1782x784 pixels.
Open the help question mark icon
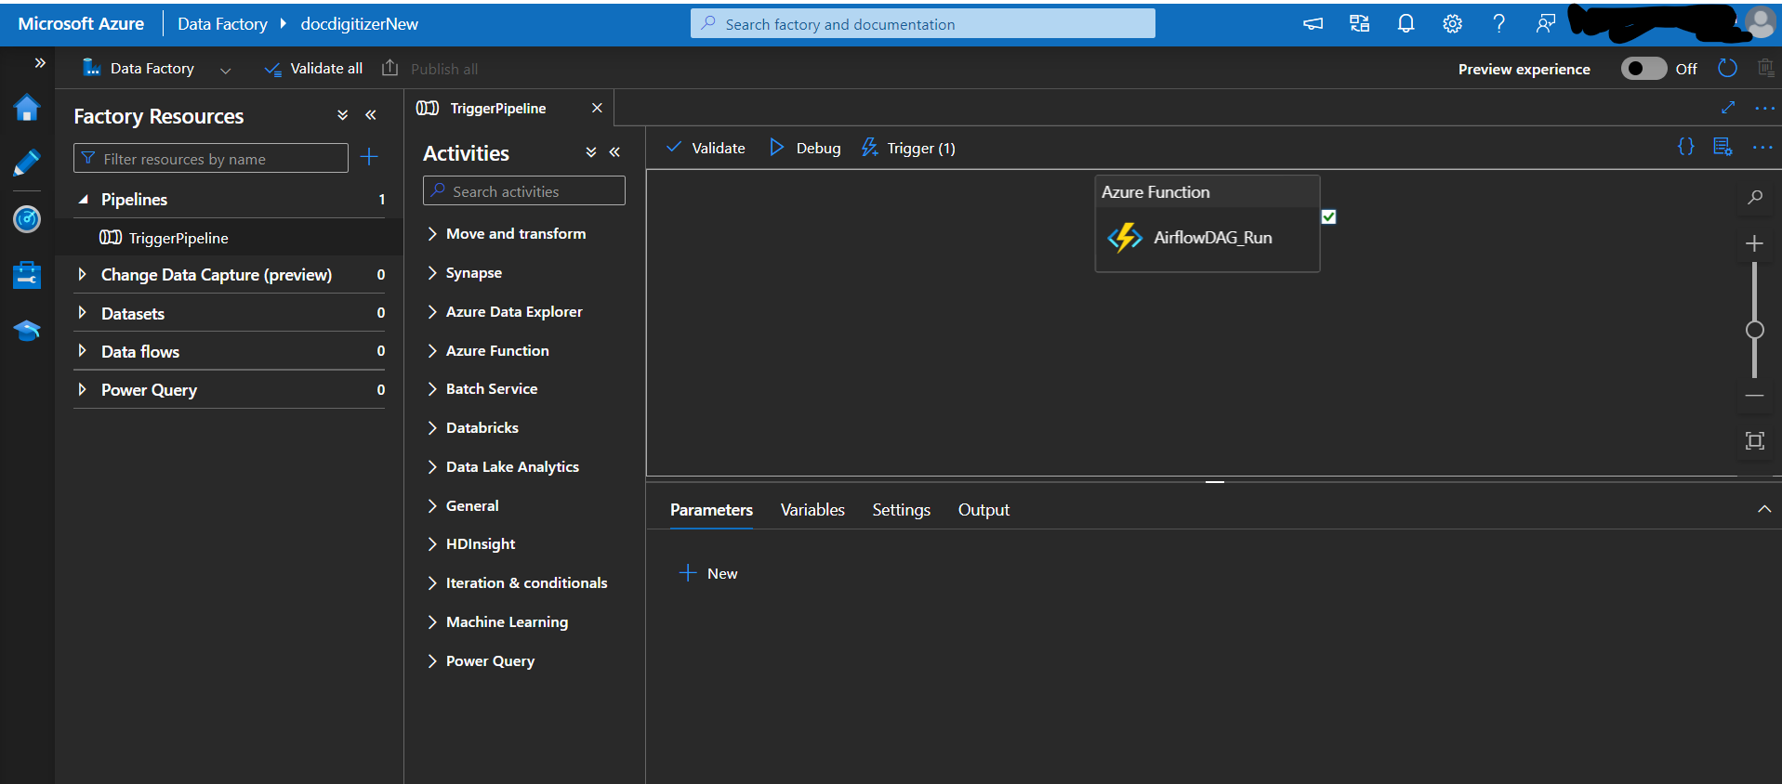[1498, 24]
